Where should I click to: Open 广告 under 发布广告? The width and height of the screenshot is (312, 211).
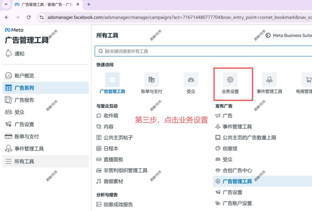click(x=224, y=116)
